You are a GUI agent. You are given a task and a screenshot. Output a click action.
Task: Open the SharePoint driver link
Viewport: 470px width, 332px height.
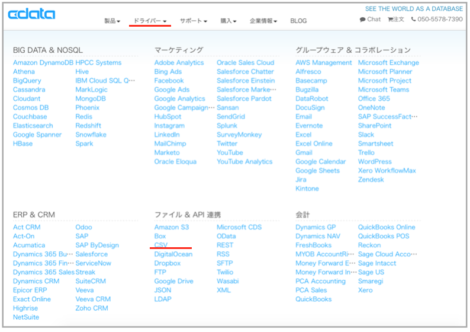375,126
